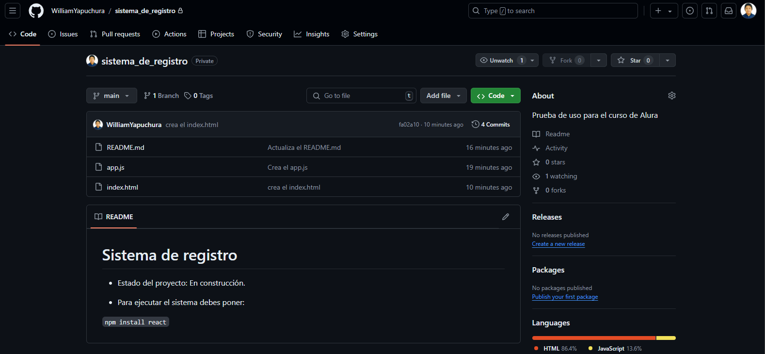The width and height of the screenshot is (765, 354).
Task: Click the Fork button
Action: [x=566, y=60]
